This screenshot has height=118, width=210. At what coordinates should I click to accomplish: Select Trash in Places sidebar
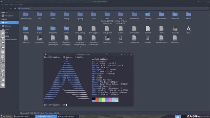coord(5,29)
